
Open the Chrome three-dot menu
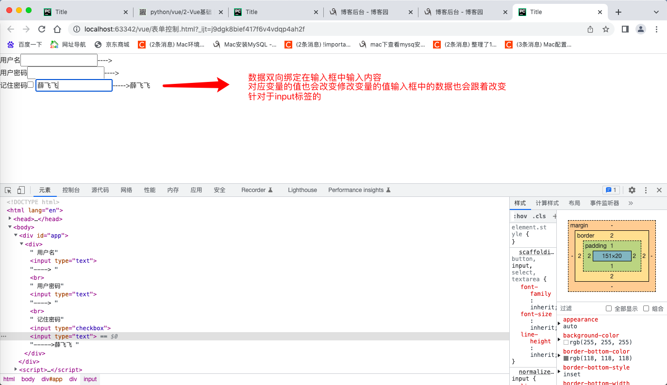click(656, 29)
